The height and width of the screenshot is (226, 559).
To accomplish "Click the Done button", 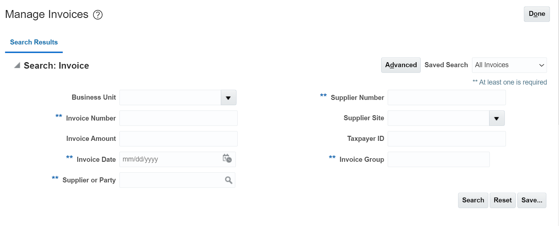I will tap(537, 14).
